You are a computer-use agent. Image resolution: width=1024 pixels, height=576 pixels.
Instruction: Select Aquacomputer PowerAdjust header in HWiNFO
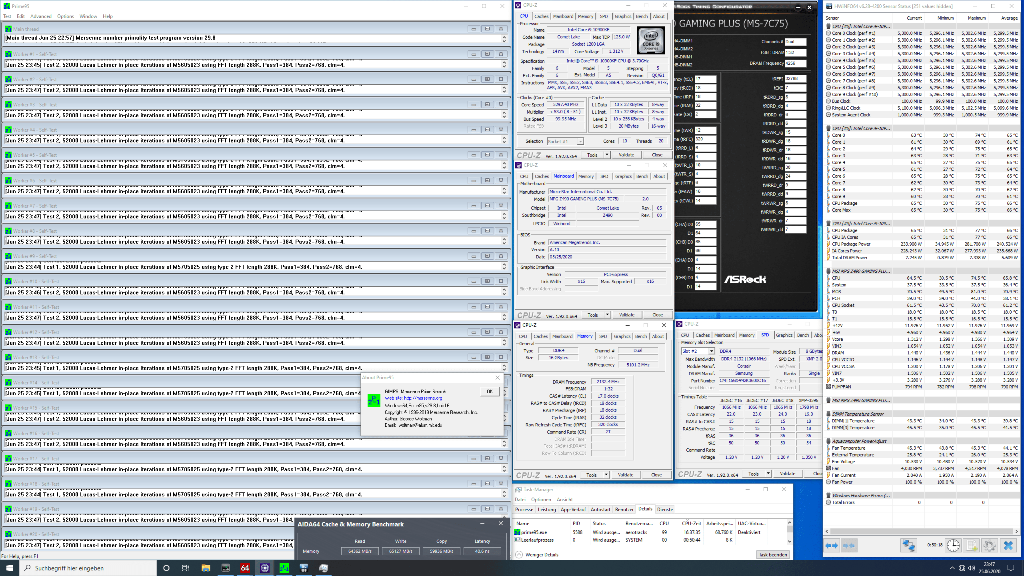pos(859,441)
